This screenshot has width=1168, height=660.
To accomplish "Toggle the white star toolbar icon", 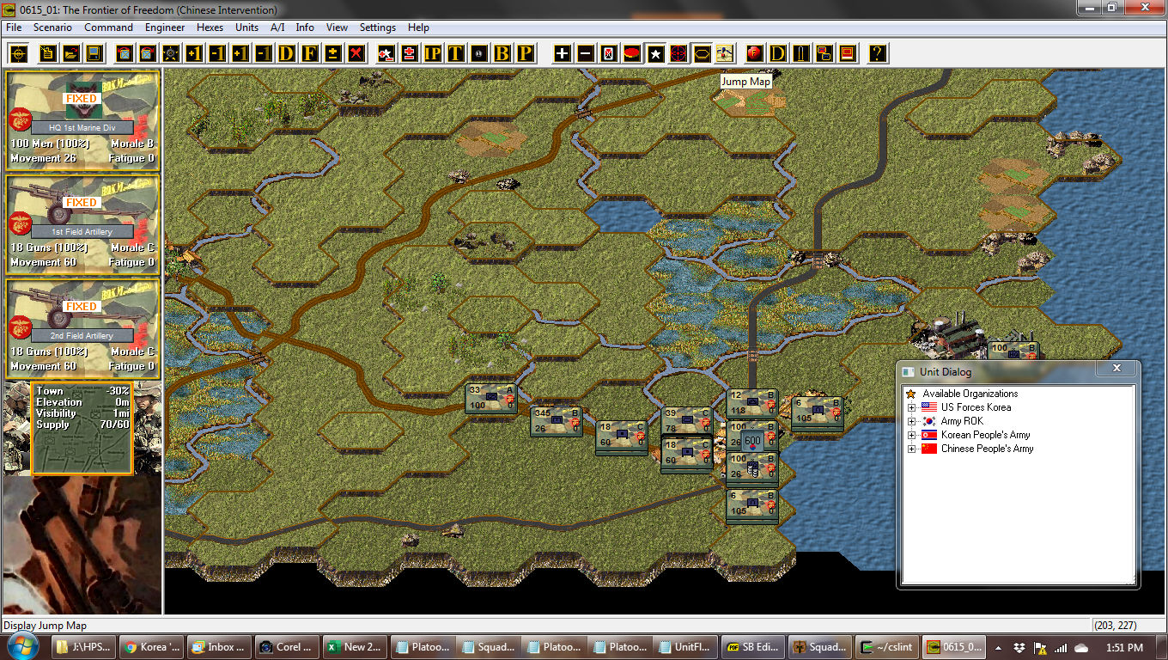I will pyautogui.click(x=655, y=53).
